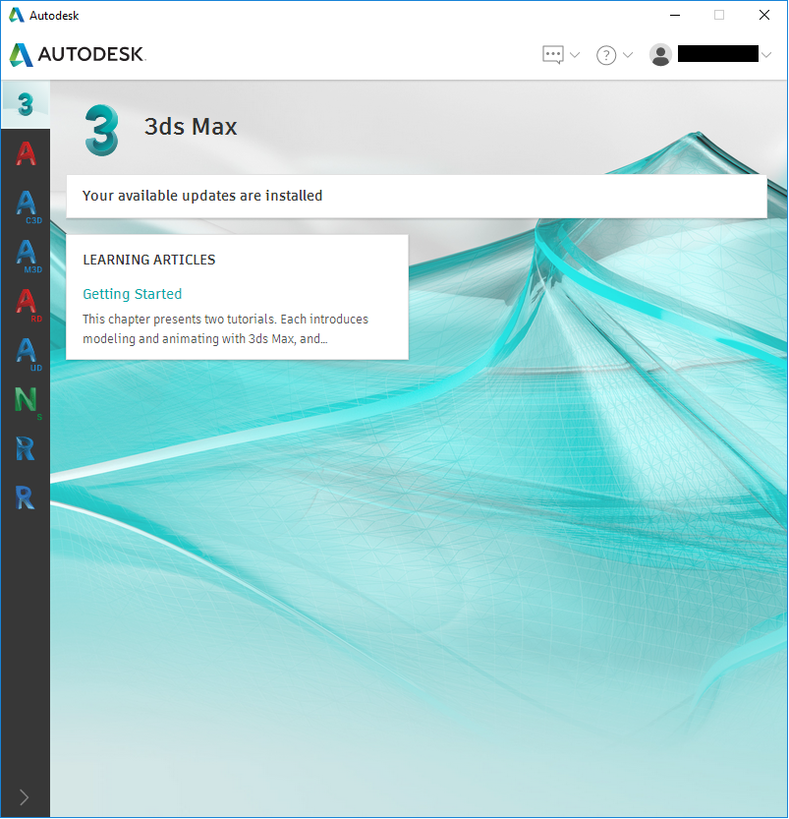The height and width of the screenshot is (819, 789).
Task: Click the feedback speech-bubble icon
Action: pos(554,55)
